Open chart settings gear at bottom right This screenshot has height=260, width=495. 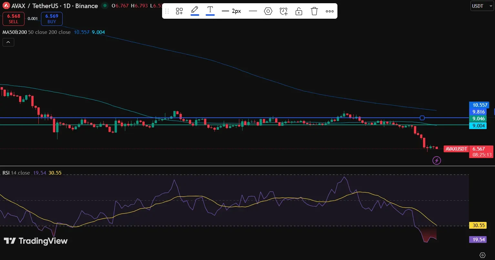(x=483, y=255)
